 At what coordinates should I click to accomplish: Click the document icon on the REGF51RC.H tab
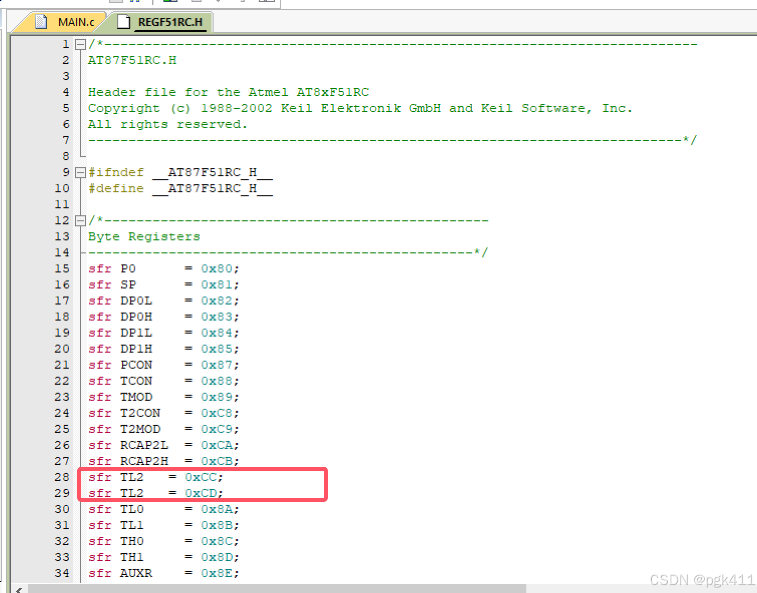(123, 22)
